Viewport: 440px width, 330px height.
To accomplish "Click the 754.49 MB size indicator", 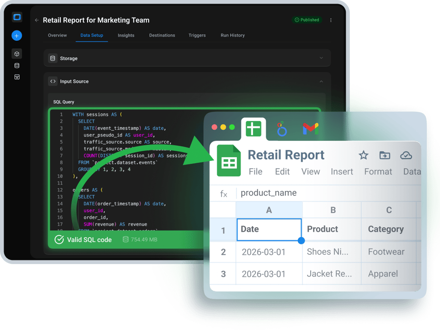I will click(x=140, y=239).
